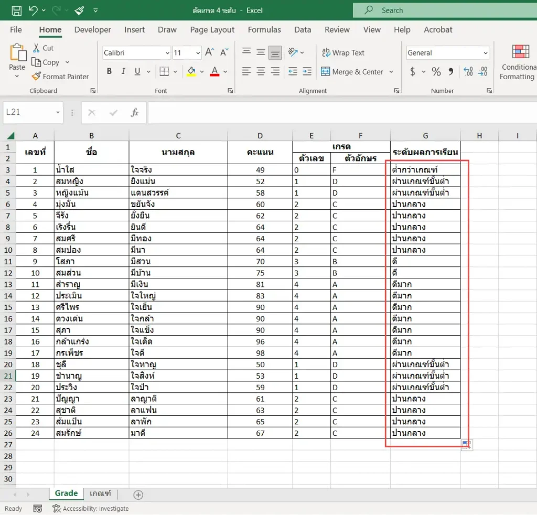Click Align Left icon
This screenshot has height=515, width=537.
coord(246,71)
